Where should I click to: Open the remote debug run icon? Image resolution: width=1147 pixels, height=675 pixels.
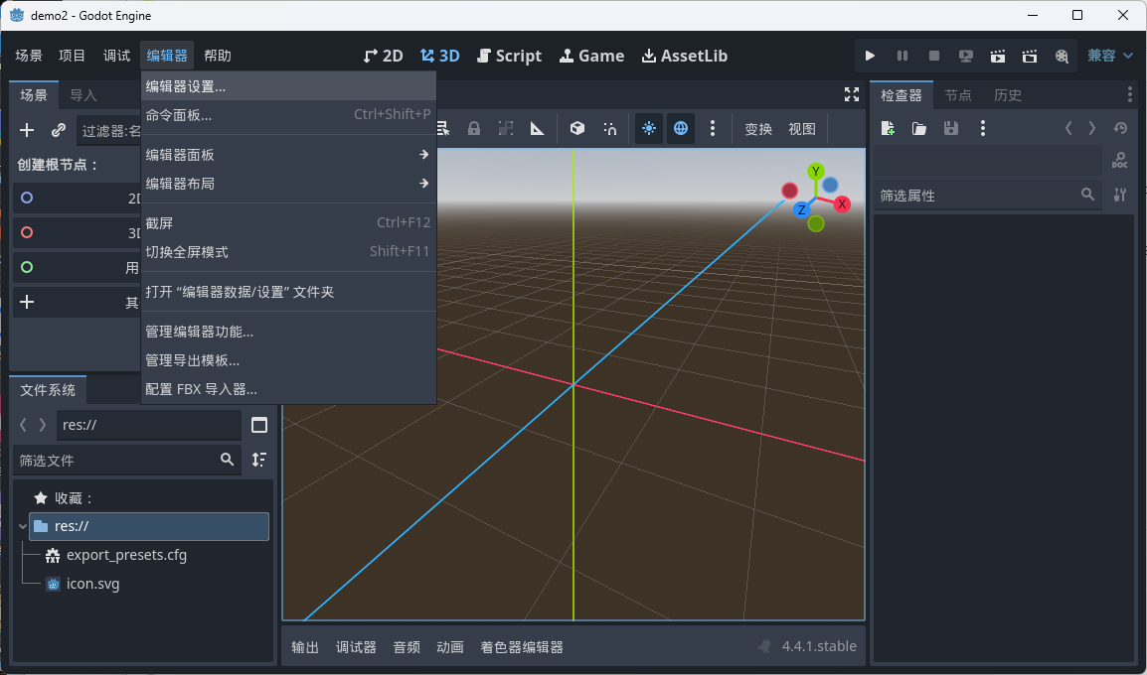click(965, 56)
